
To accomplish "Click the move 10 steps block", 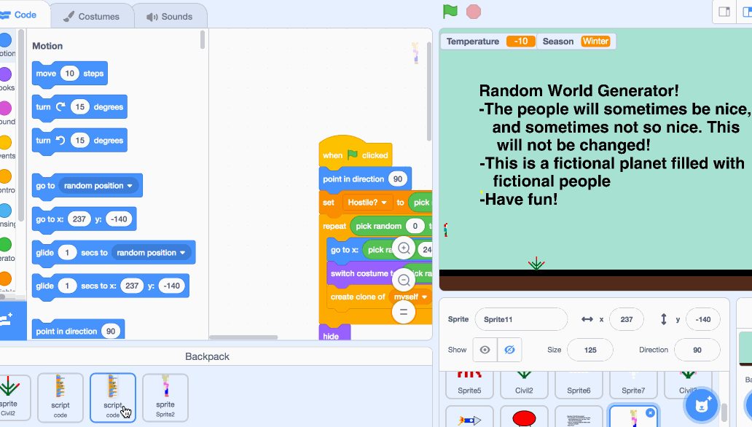I will (69, 74).
